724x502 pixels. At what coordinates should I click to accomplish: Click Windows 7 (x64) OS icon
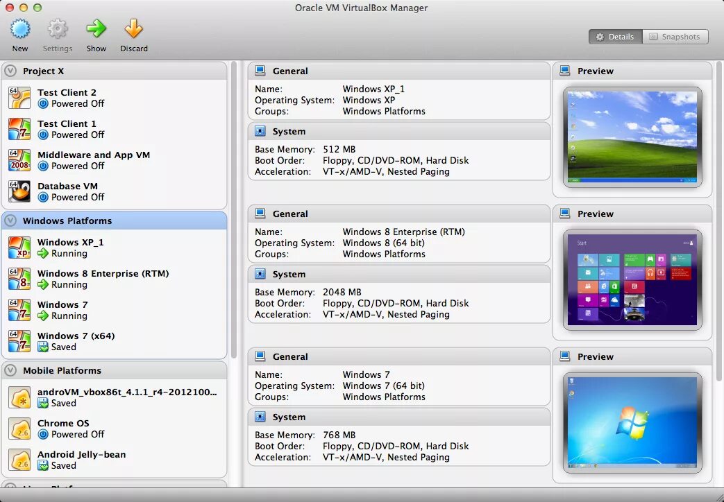(19, 341)
